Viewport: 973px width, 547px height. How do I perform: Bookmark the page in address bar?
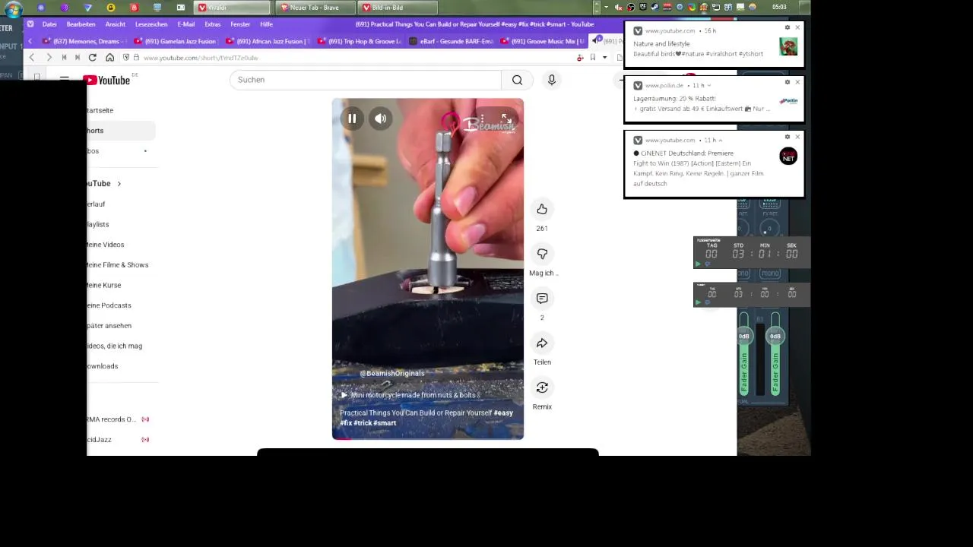pos(593,58)
